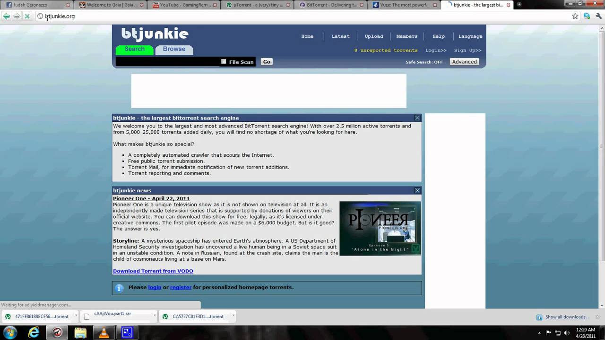Screen dimensions: 605x340
Task: Click the browser forward arrow
Action: [x=17, y=16]
